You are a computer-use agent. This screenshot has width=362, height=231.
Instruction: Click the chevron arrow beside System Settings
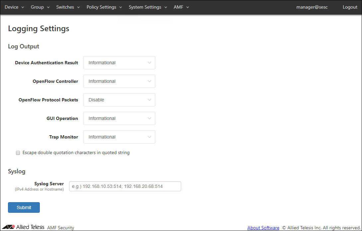click(x=166, y=7)
